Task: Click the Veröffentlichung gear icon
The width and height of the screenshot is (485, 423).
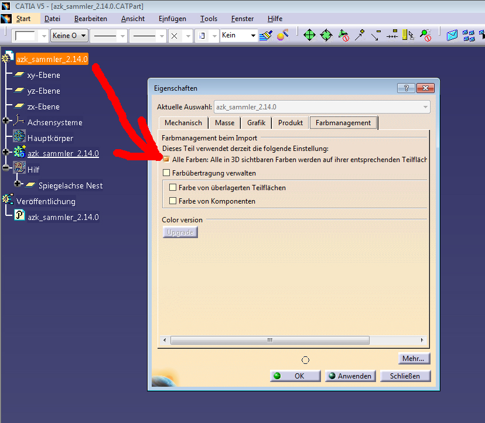Action: coord(8,200)
